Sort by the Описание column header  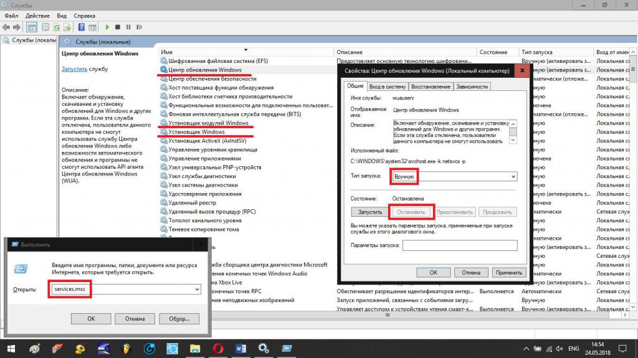(x=405, y=52)
